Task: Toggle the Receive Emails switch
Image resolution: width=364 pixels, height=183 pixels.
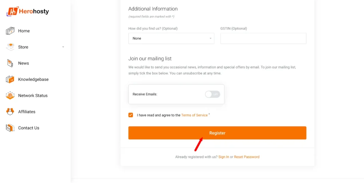Action: [x=213, y=94]
